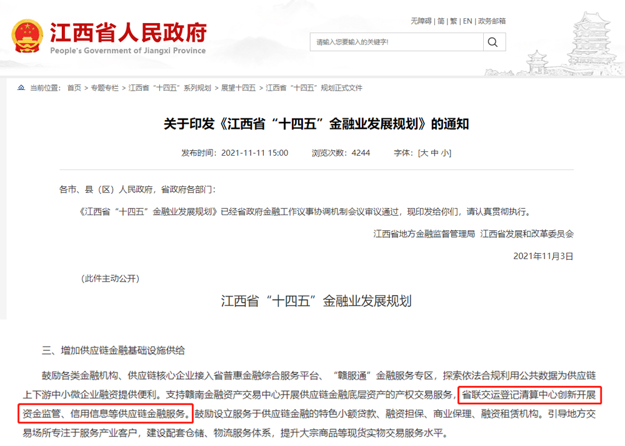Screen dimensions: 625x446
Task: Click the home icon in breadcrumb
Action: click(x=21, y=88)
